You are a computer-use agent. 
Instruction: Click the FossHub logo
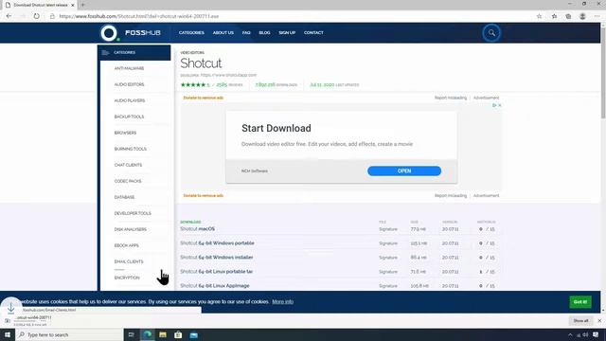(x=131, y=33)
